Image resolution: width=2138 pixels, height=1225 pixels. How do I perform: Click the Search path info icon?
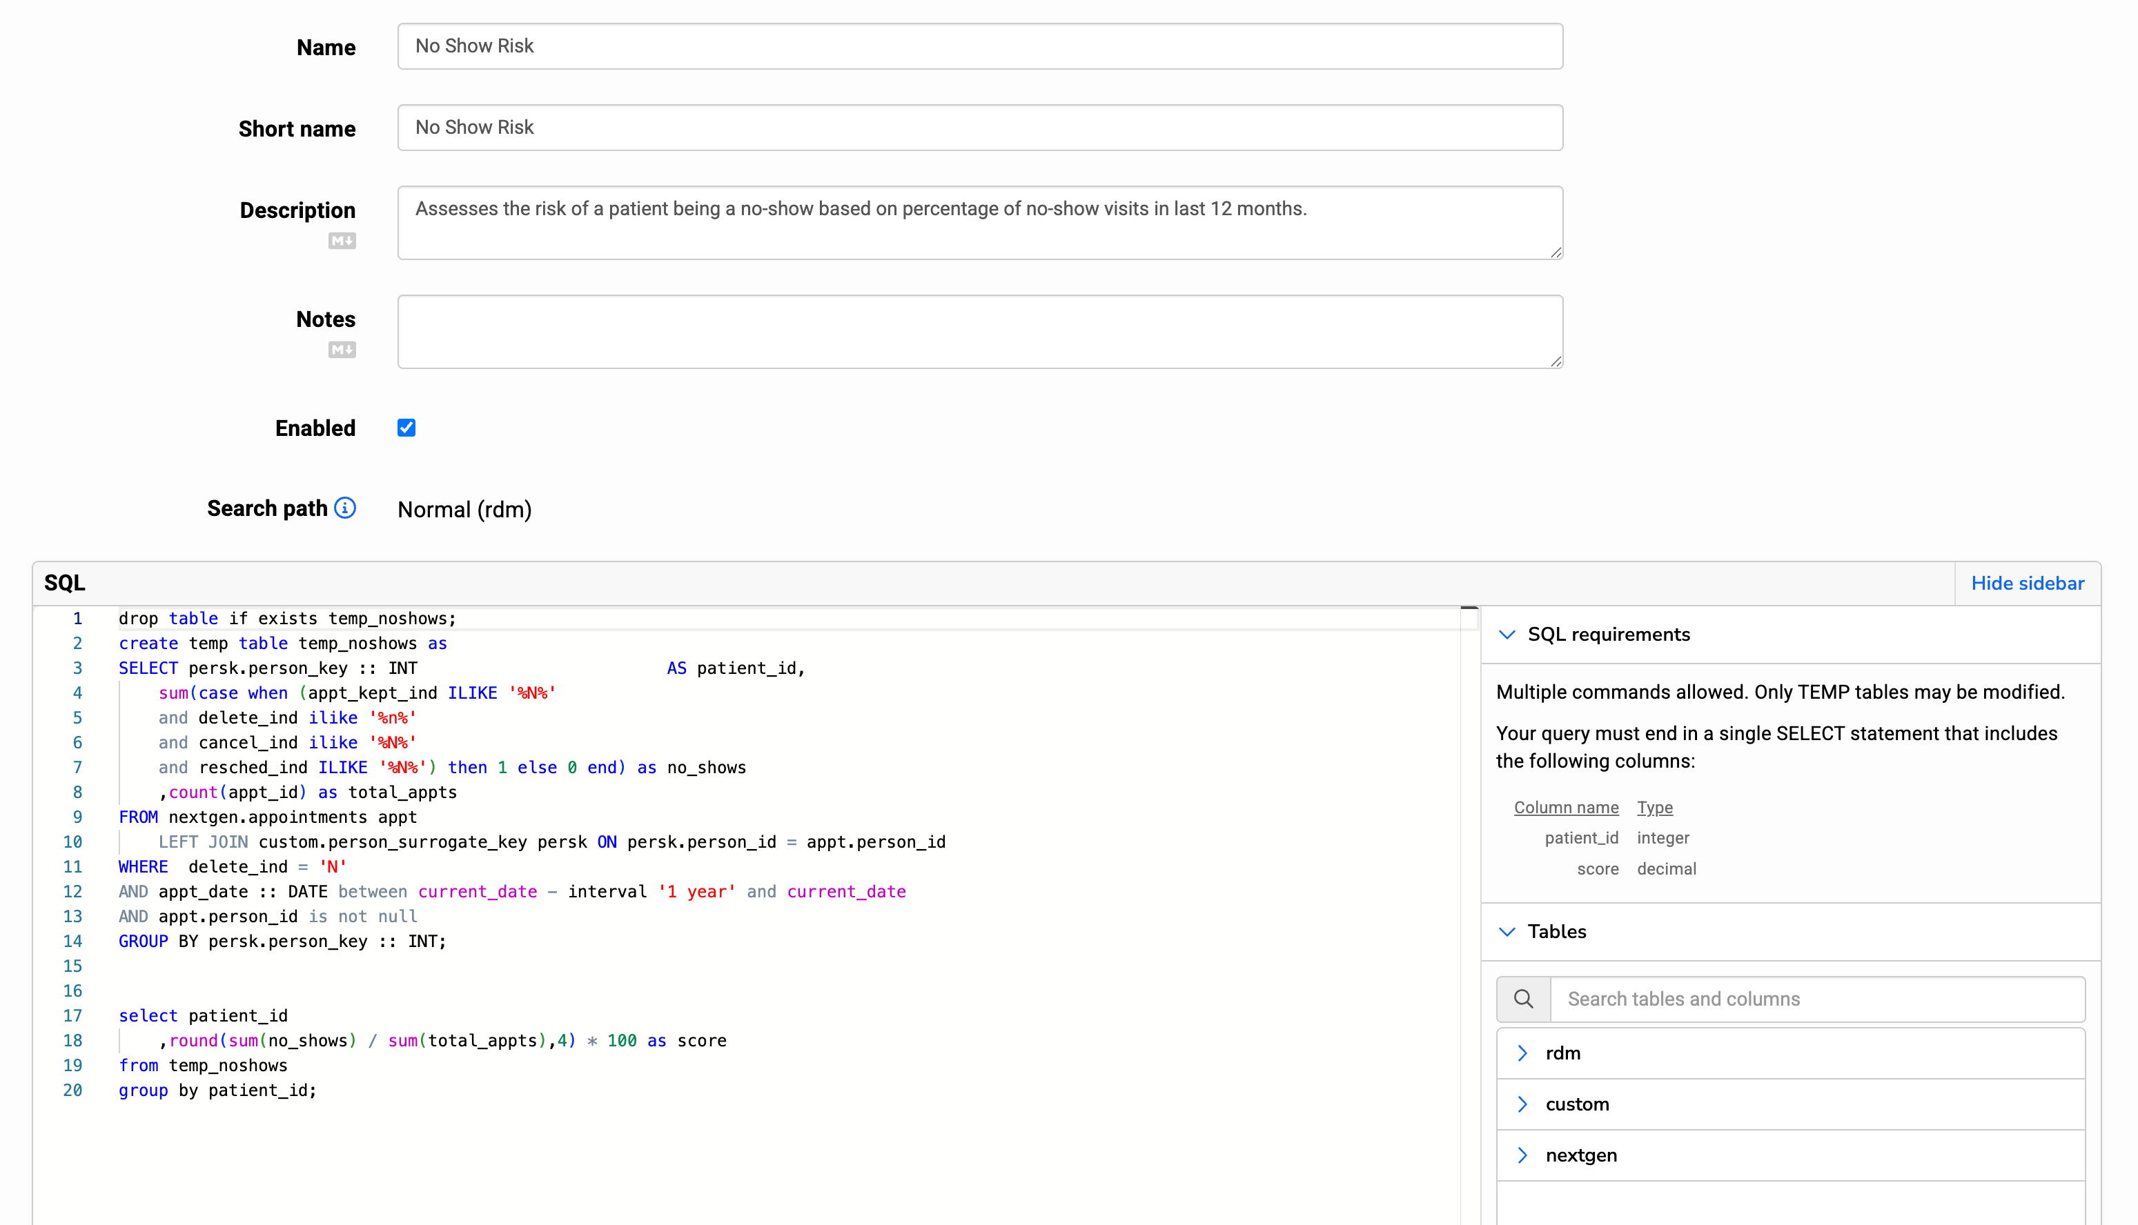pos(345,508)
